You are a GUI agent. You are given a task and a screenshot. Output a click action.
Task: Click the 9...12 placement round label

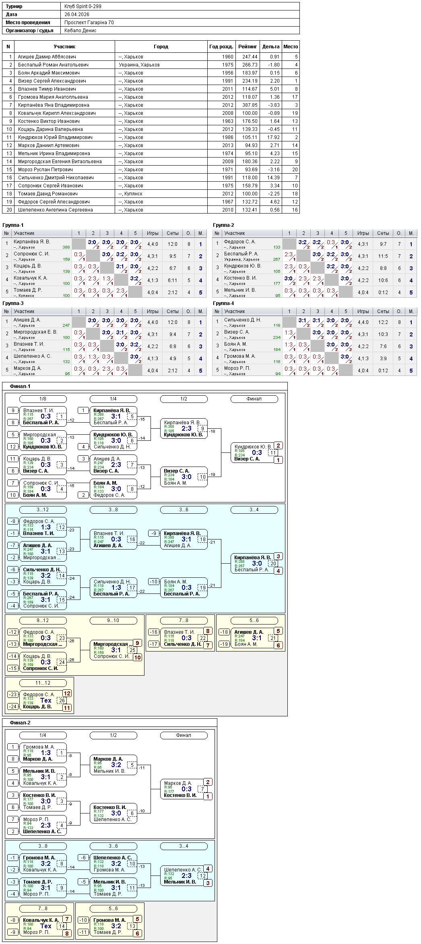[x=43, y=620]
